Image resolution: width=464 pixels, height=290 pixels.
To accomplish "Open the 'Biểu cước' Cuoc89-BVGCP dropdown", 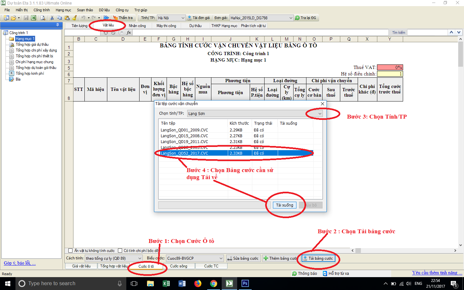I will 221,258.
